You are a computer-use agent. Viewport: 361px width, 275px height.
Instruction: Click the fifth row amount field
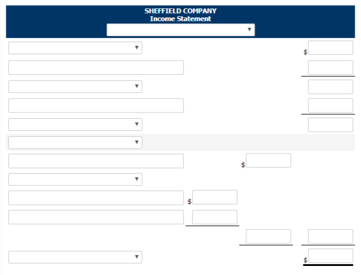click(x=330, y=125)
